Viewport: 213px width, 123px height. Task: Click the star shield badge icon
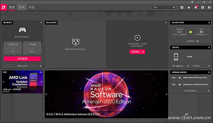(x=76, y=42)
